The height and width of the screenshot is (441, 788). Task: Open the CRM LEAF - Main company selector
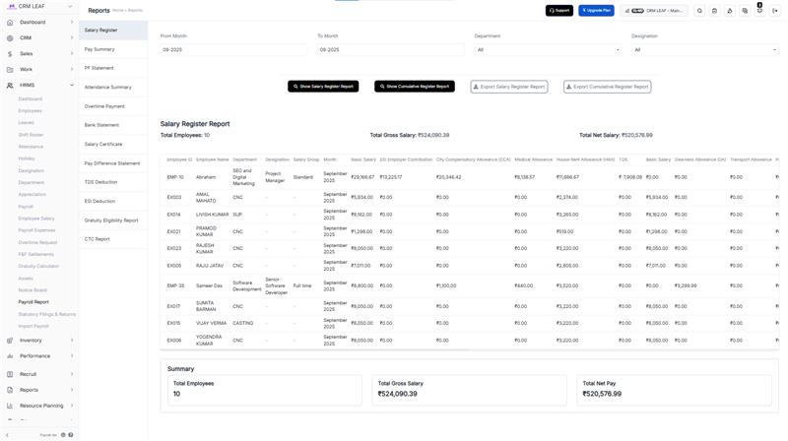[654, 11]
